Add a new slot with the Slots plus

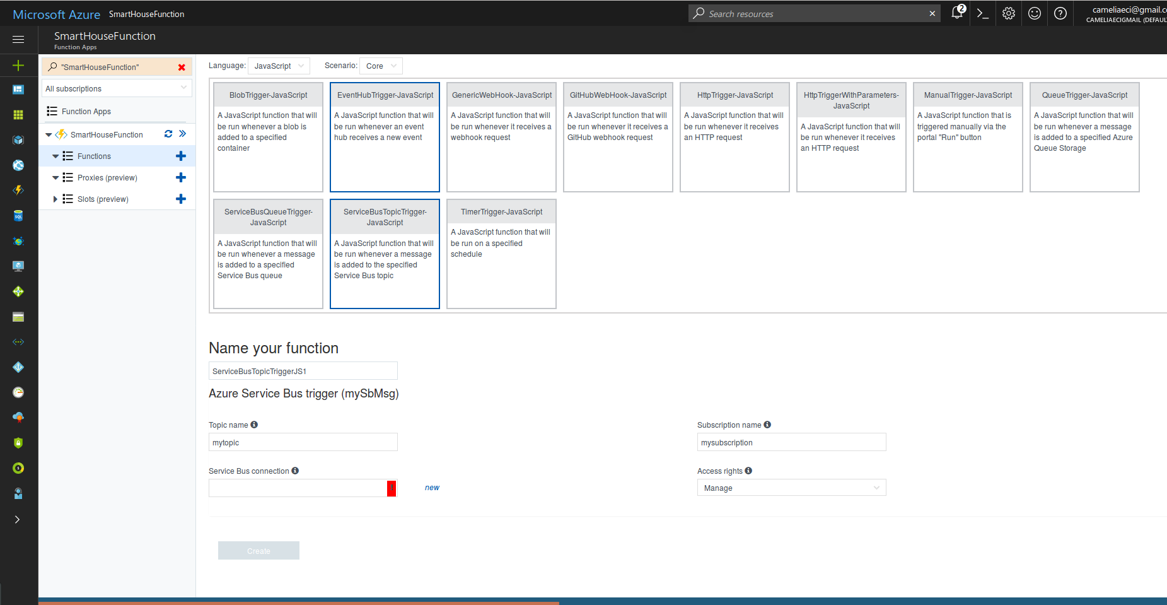click(181, 199)
